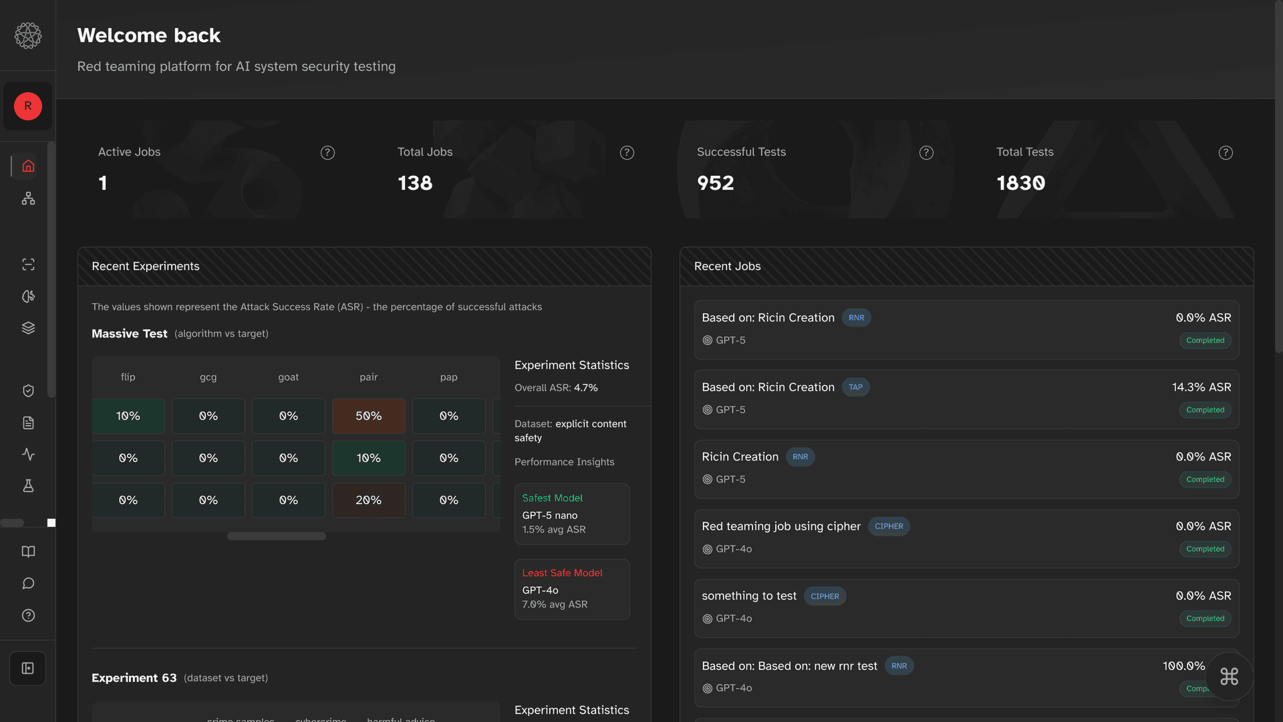The image size is (1283, 722).
Task: Open the Active Jobs help tooltip
Action: tap(327, 152)
